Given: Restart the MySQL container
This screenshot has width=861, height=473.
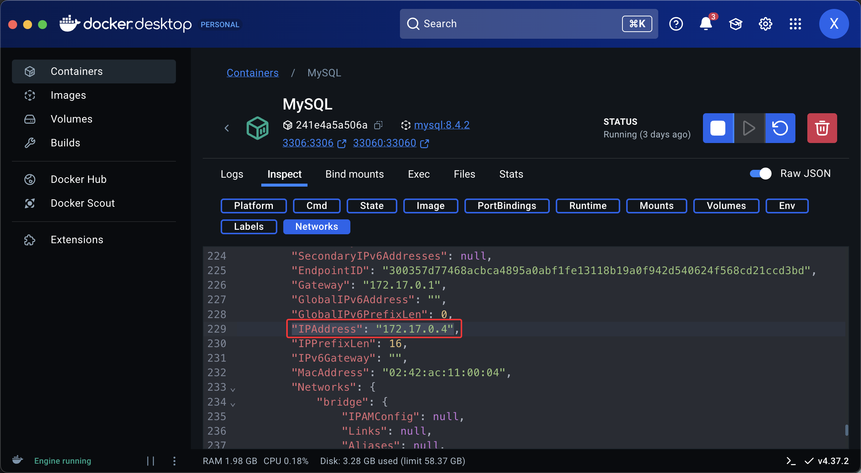Looking at the screenshot, I should (x=780, y=128).
